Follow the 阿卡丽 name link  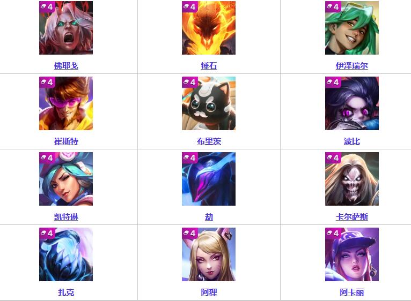pyautogui.click(x=352, y=292)
